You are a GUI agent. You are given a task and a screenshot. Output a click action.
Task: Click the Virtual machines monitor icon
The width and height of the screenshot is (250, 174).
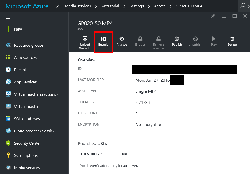8,106
